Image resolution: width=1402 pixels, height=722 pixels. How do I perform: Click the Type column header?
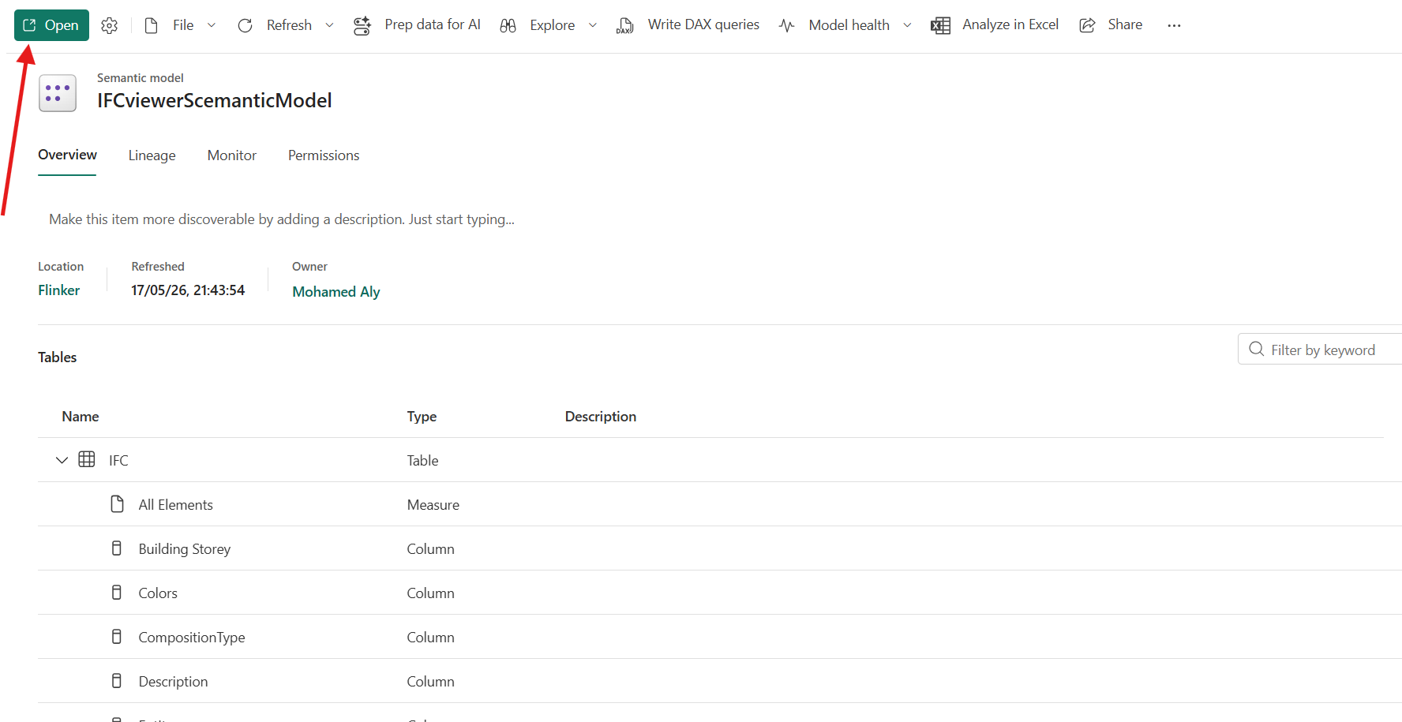(x=422, y=417)
